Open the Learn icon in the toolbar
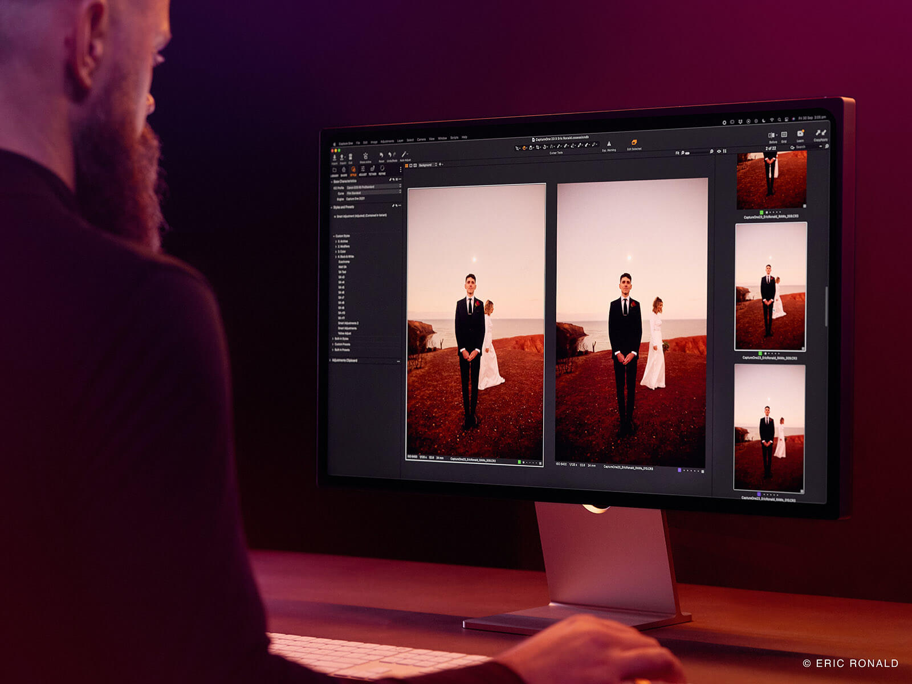This screenshot has height=684, width=912. tap(800, 134)
